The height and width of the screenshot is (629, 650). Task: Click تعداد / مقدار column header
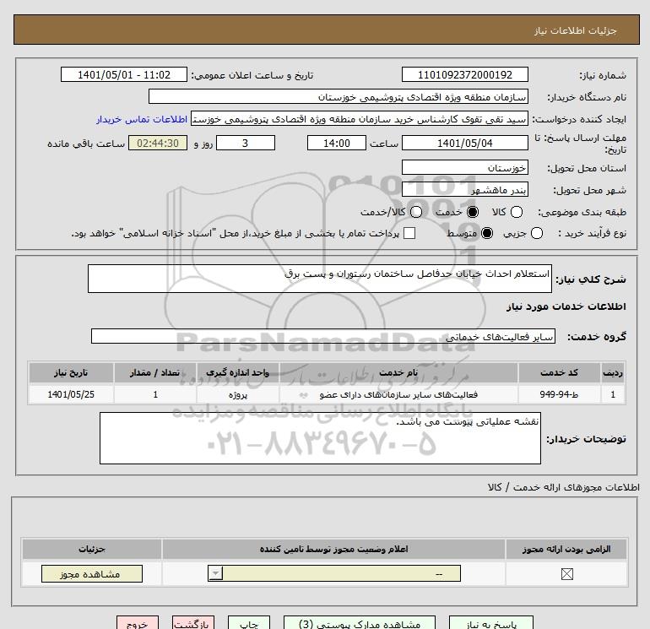click(x=155, y=372)
